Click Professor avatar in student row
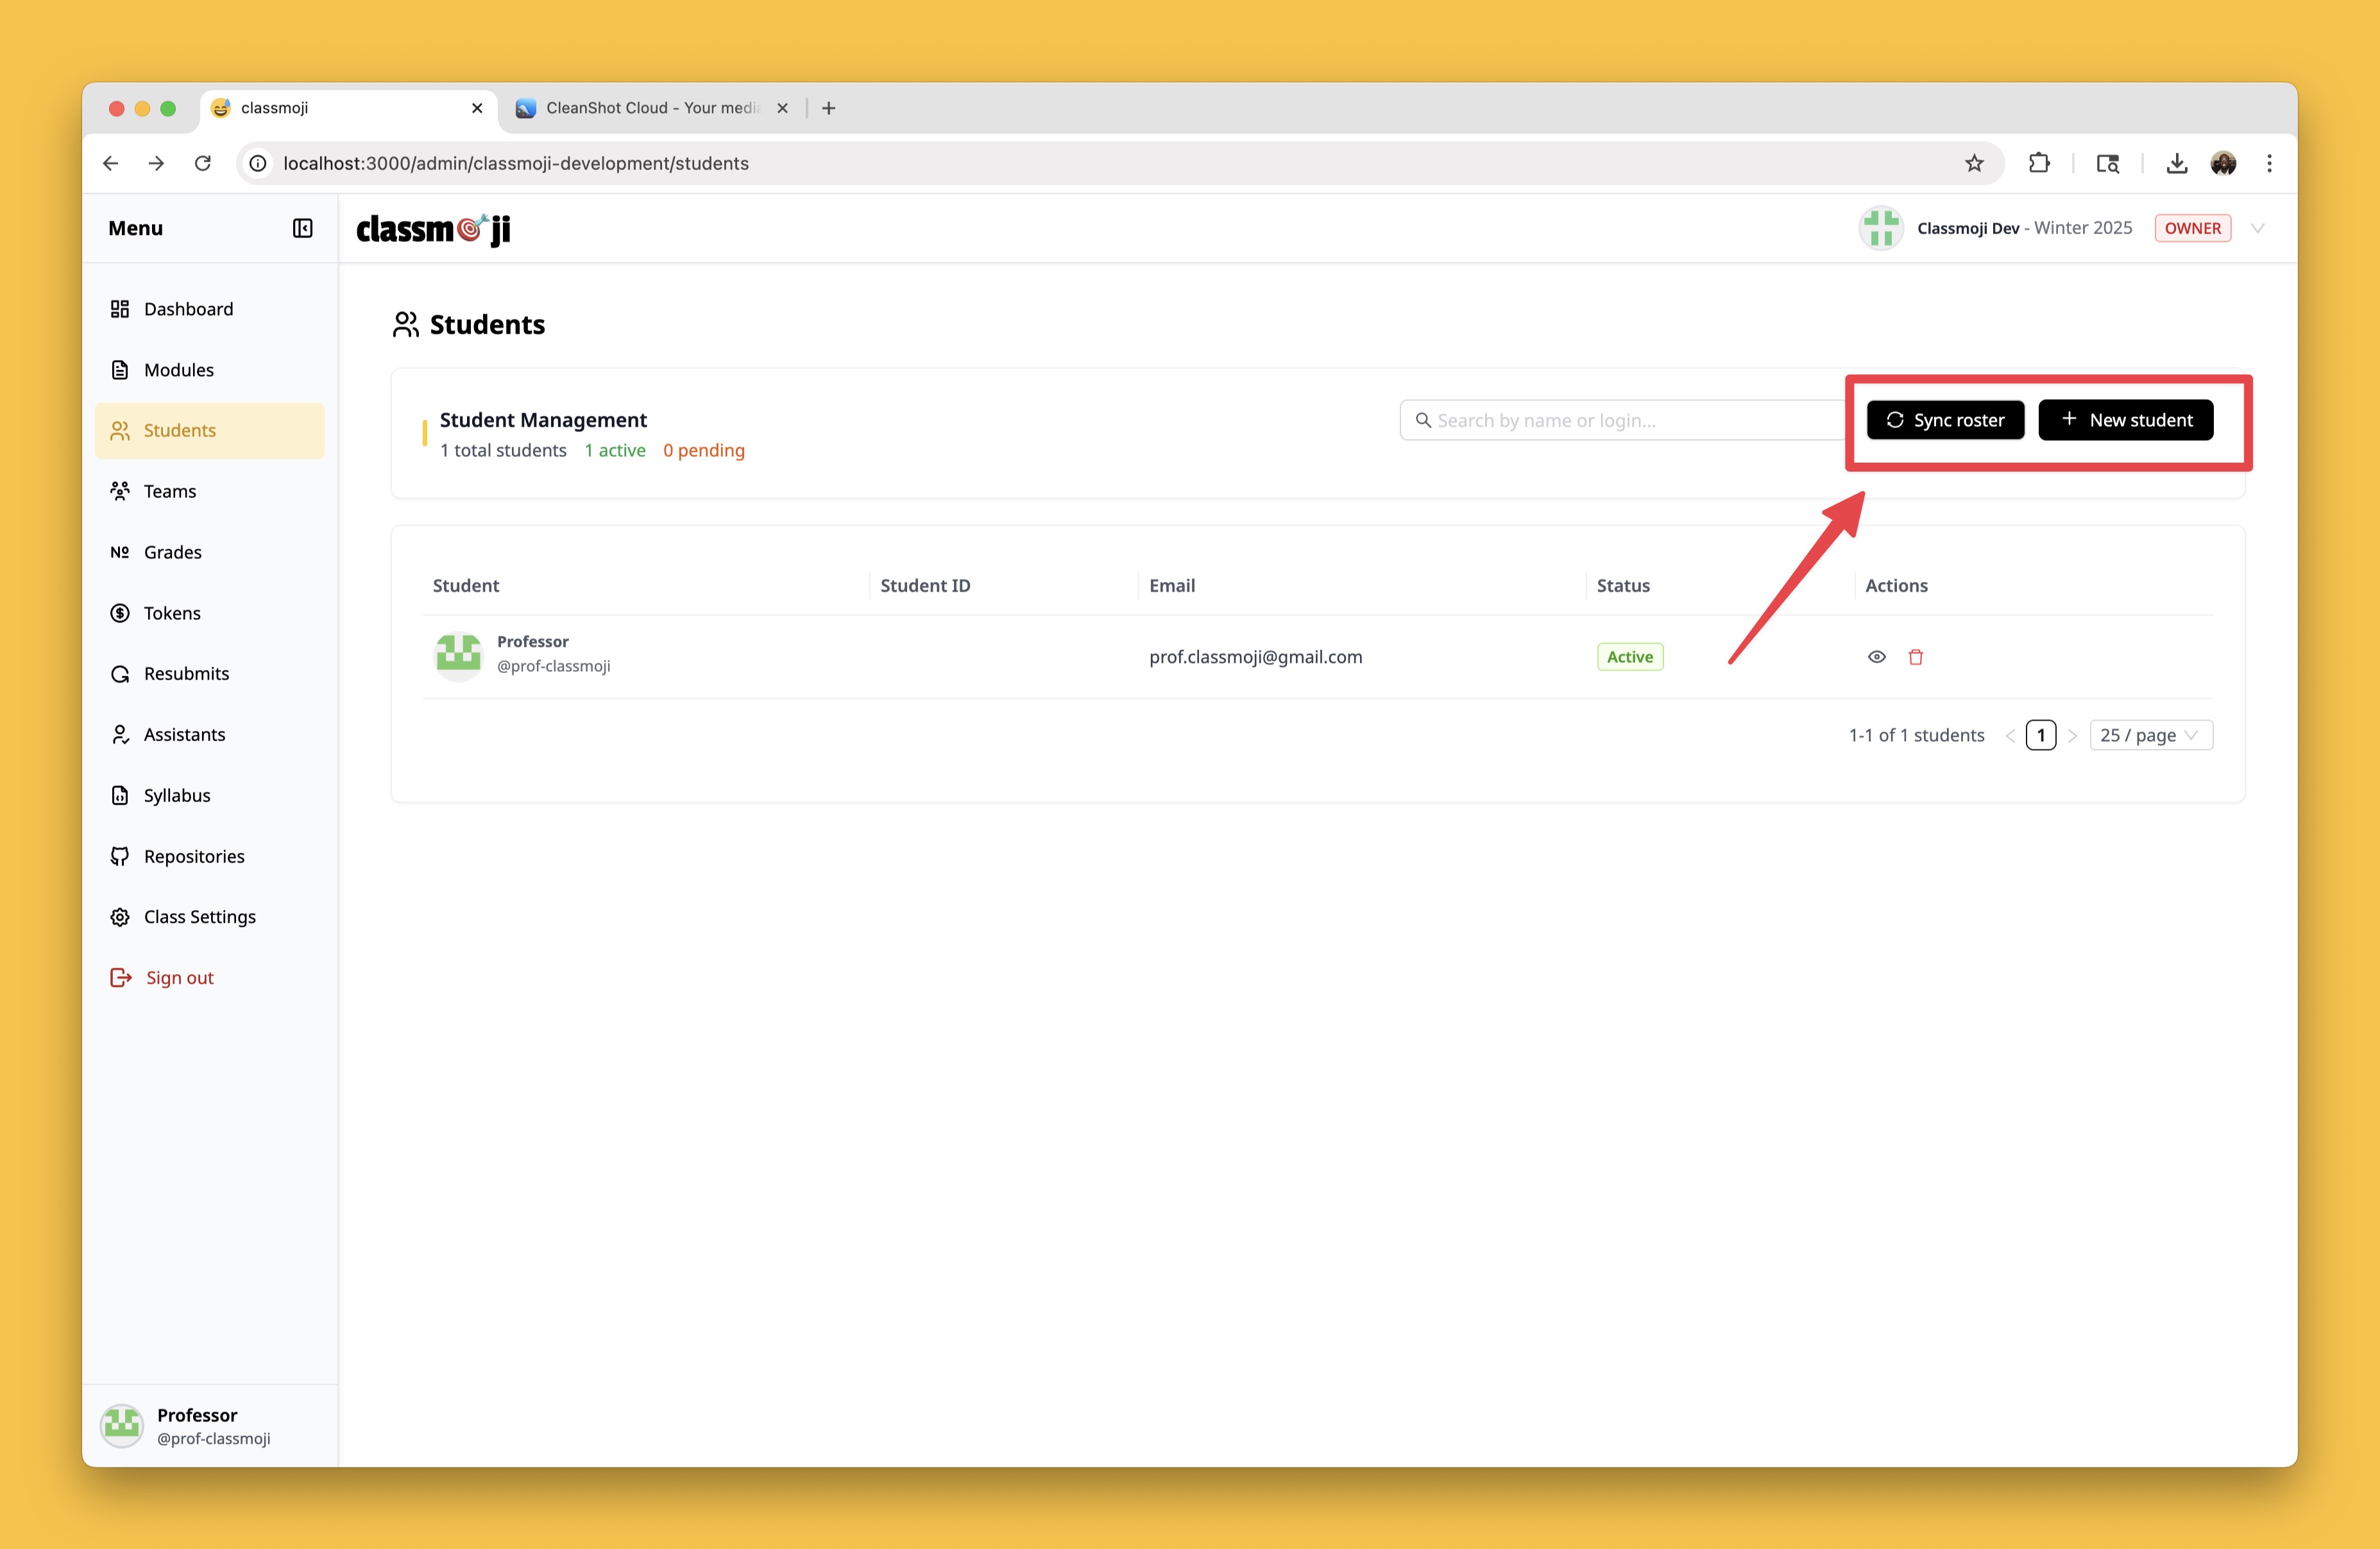Image resolution: width=2380 pixels, height=1549 pixels. (459, 656)
